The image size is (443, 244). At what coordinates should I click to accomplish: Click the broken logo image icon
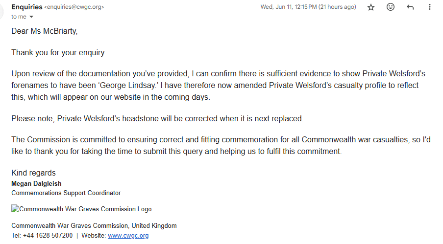[x=15, y=209]
